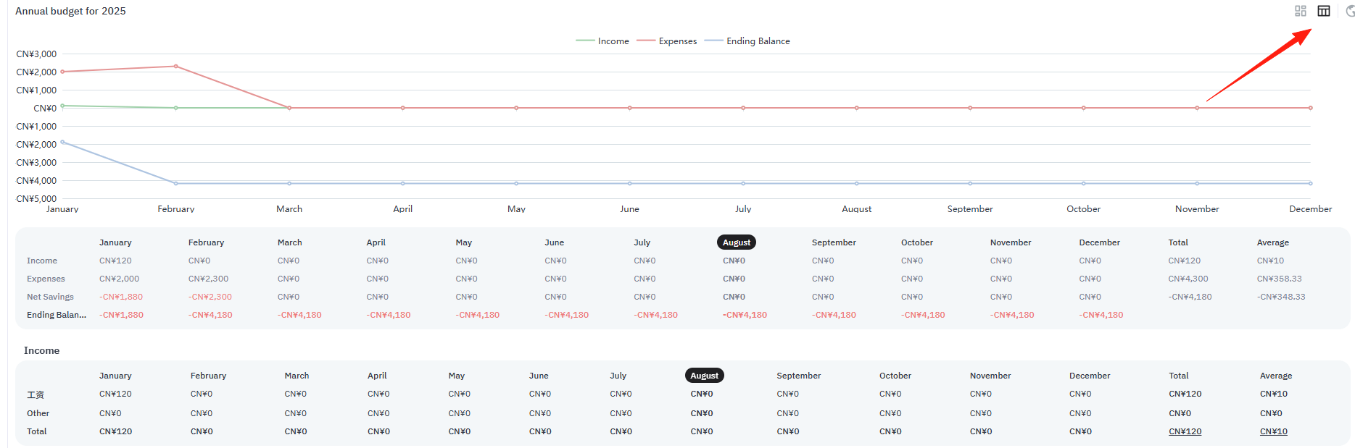Click January header in the summary table
The image size is (1355, 448).
[x=115, y=242]
